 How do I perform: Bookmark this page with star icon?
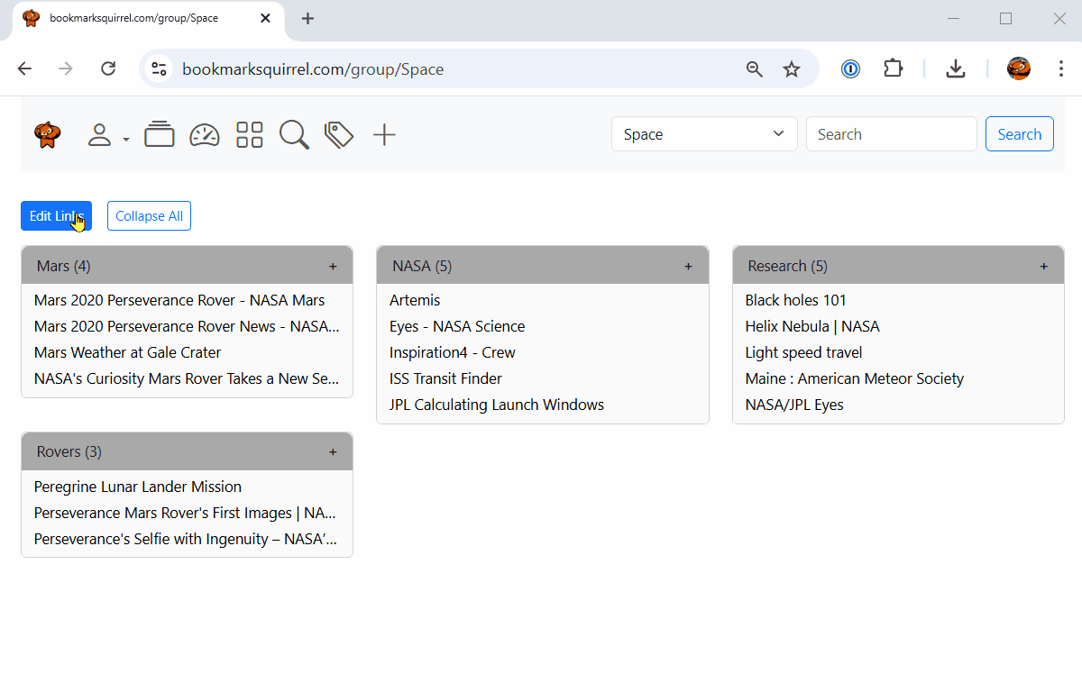(x=792, y=69)
